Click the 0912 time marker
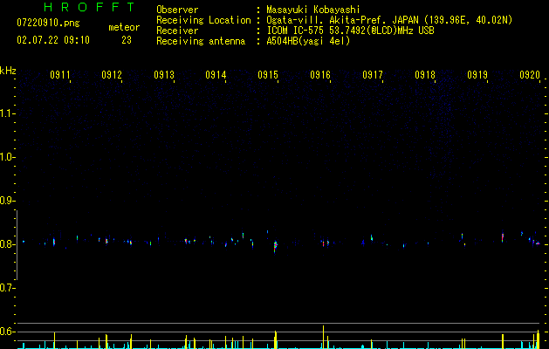 pyautogui.click(x=112, y=74)
